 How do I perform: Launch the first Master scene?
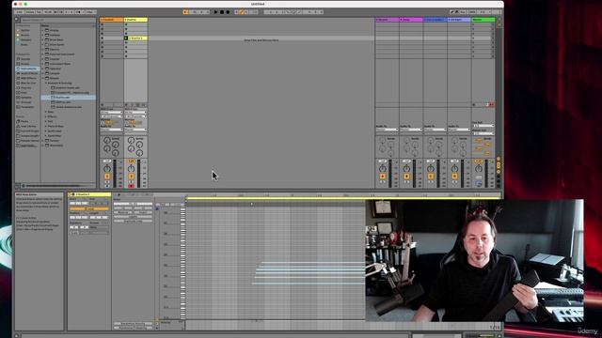coord(473,24)
